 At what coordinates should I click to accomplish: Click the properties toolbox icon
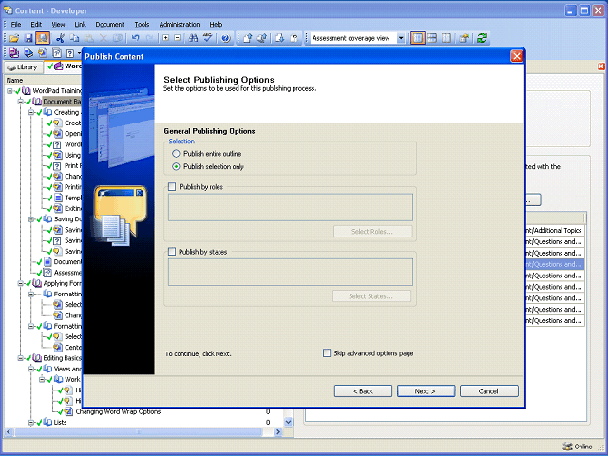click(x=465, y=38)
